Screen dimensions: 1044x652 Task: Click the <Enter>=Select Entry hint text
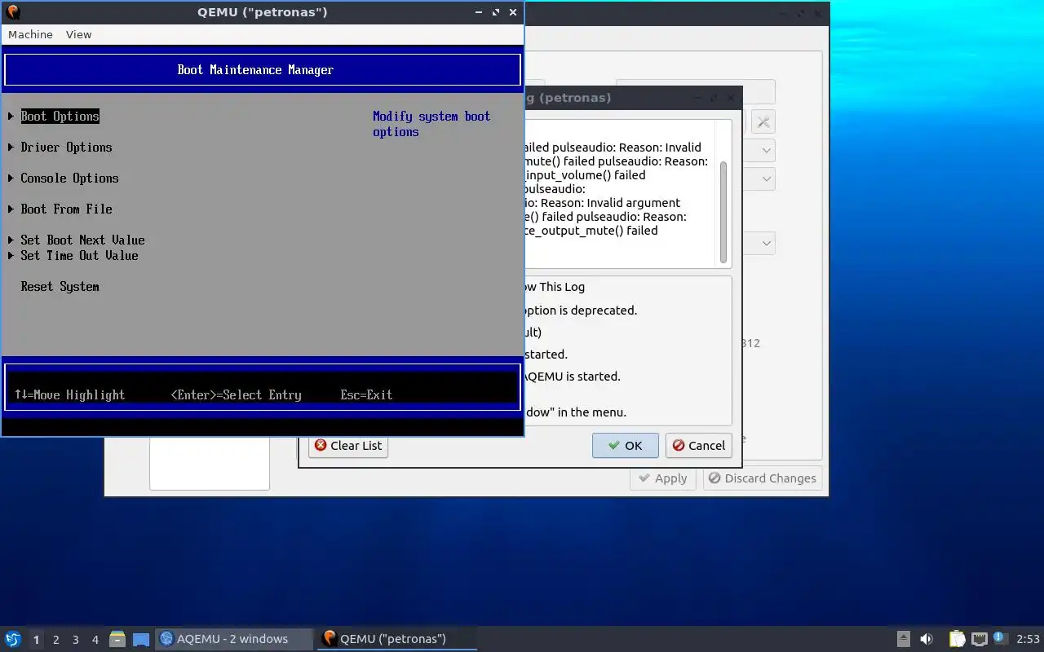tap(236, 395)
